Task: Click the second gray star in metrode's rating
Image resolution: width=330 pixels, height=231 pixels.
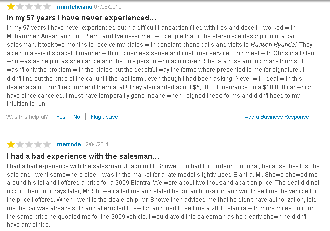Action: pos(20,144)
